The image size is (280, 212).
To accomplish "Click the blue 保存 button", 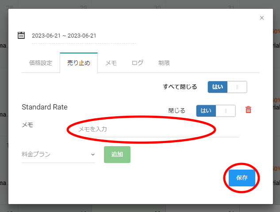I will coord(242,178).
